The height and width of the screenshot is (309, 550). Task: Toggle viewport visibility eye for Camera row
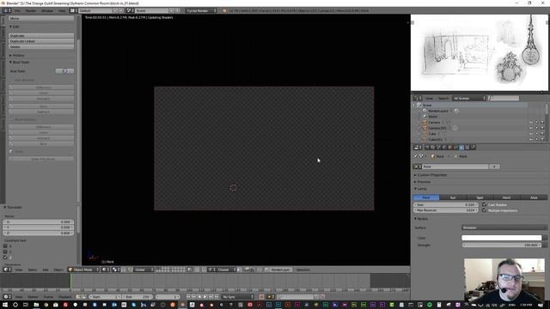pyautogui.click(x=531, y=122)
